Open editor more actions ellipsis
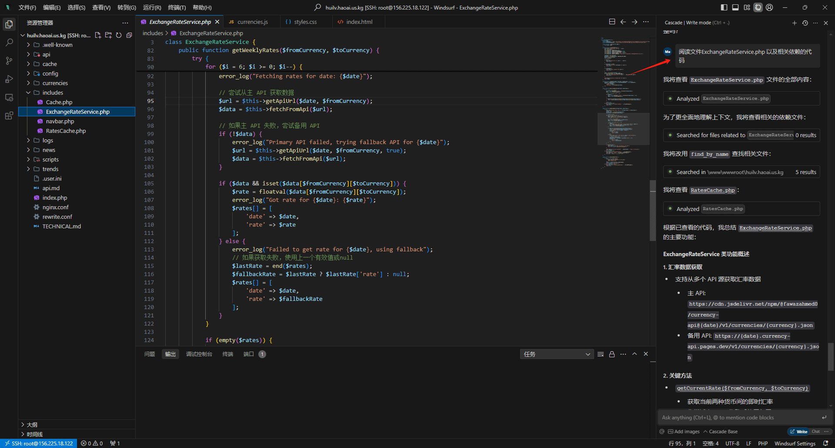 646,22
